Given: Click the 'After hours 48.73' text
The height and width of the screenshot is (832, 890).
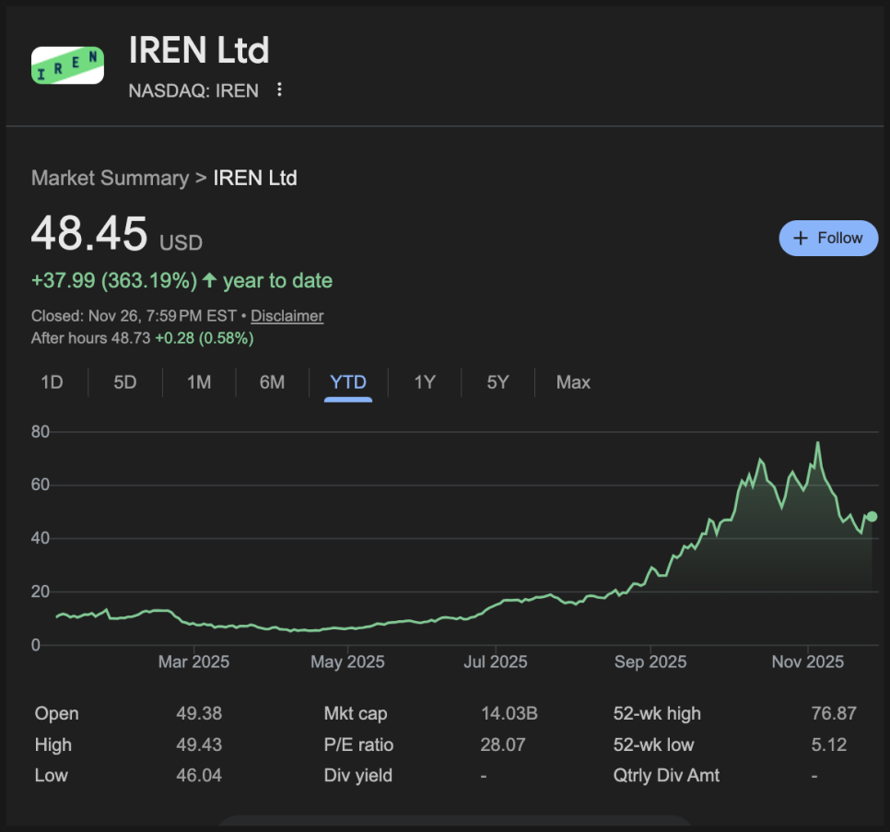Looking at the screenshot, I should tap(91, 338).
